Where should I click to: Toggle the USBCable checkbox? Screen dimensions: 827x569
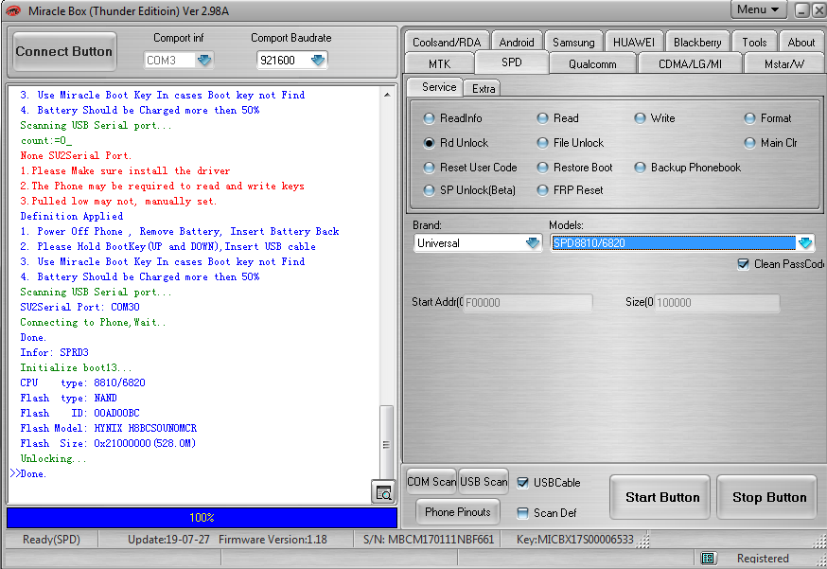[x=522, y=483]
